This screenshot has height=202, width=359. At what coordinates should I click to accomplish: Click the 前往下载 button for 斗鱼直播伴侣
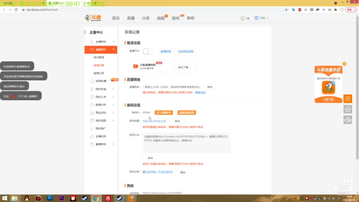point(183,67)
